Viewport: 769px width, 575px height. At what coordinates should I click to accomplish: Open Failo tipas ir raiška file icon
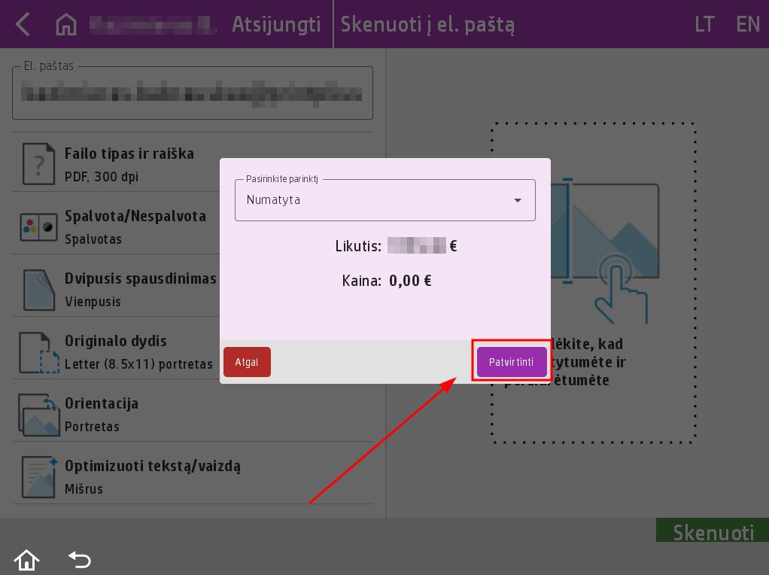[x=38, y=164]
